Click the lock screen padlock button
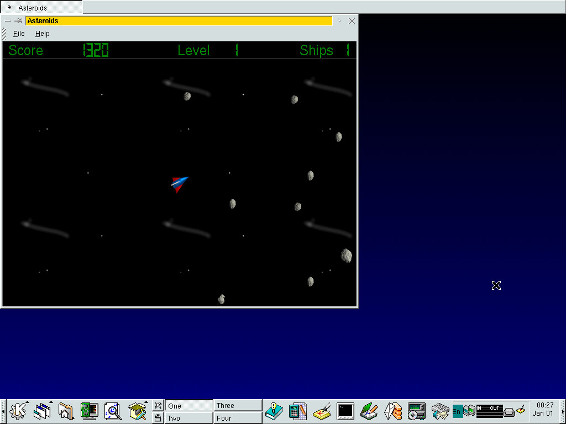The width and height of the screenshot is (566, 424). coord(158,418)
